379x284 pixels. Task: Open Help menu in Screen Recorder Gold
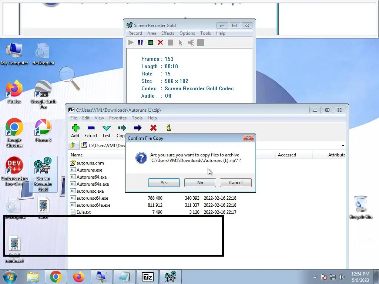[x=221, y=33]
